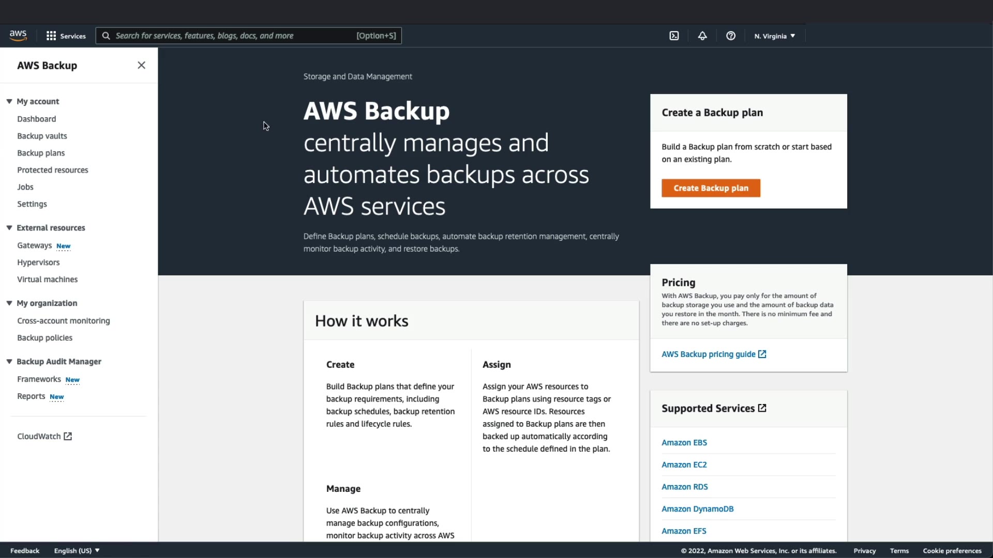The width and height of the screenshot is (993, 558).
Task: Open the Amazon DynamoDB link
Action: click(697, 509)
